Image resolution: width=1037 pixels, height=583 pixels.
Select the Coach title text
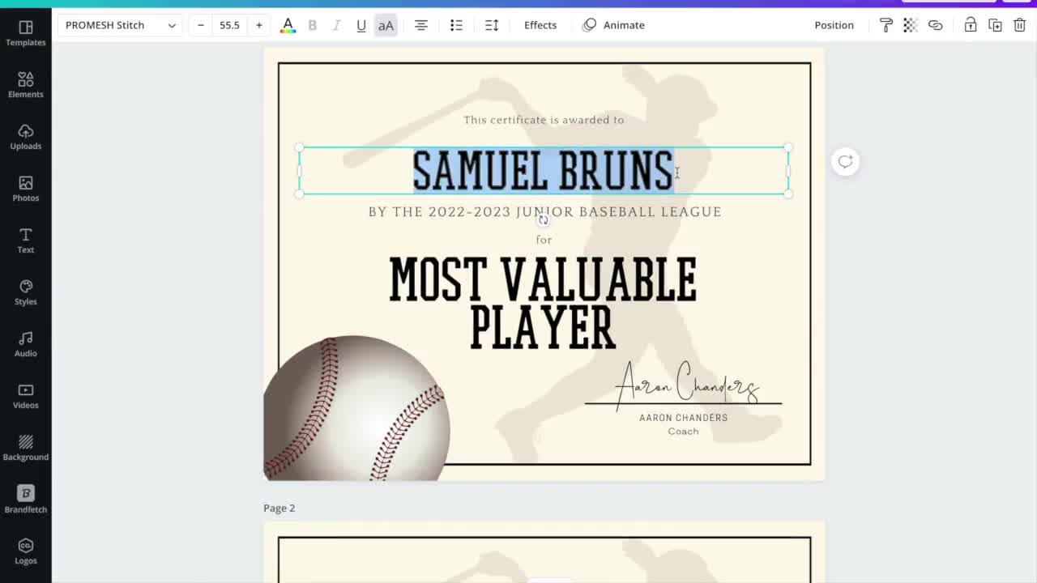point(683,432)
